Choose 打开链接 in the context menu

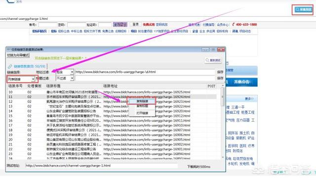(142, 113)
